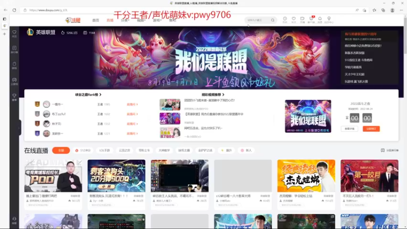This screenshot has width=407, height=229.
Task: Open the ranking list icon in left sidebar
Action: point(14,48)
